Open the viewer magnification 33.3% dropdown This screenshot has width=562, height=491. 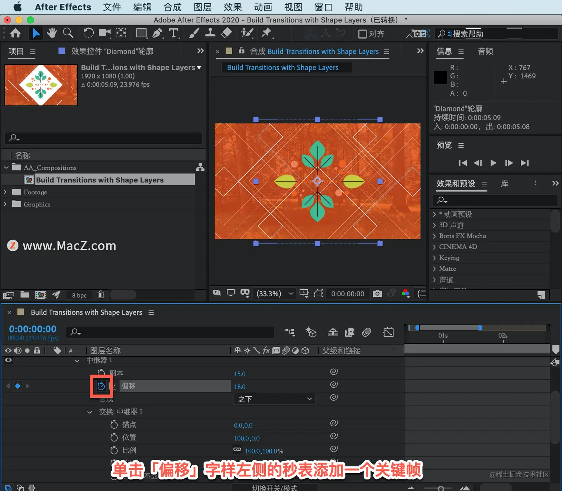275,293
